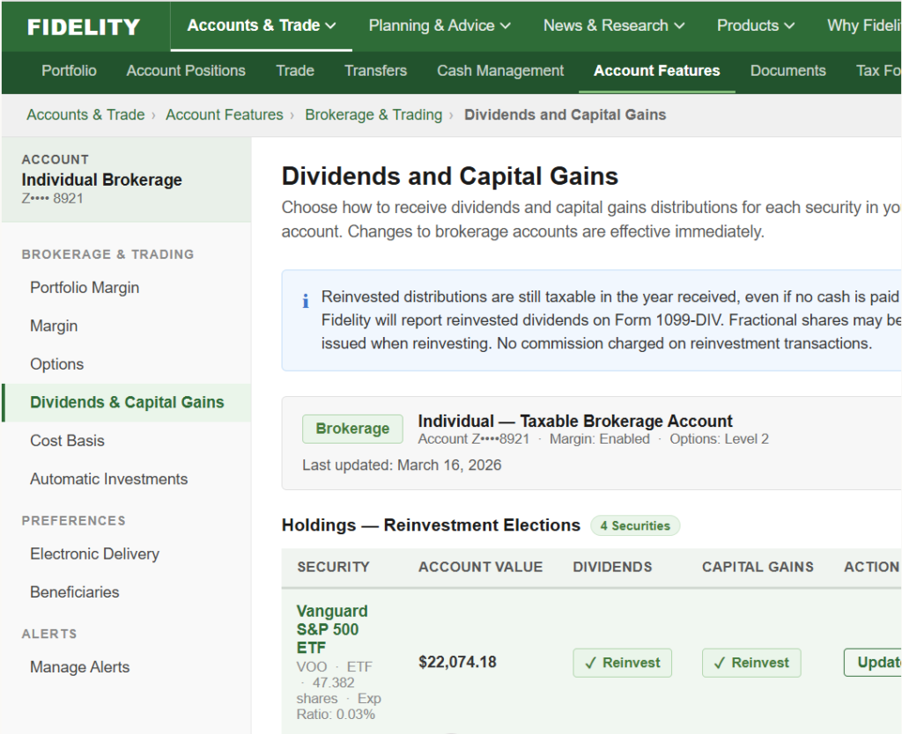Switch to the Portfolio tab
The width and height of the screenshot is (902, 734).
tap(69, 70)
